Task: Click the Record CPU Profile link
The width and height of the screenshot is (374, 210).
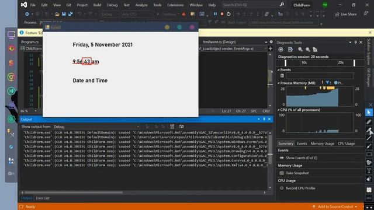Action: [300, 188]
